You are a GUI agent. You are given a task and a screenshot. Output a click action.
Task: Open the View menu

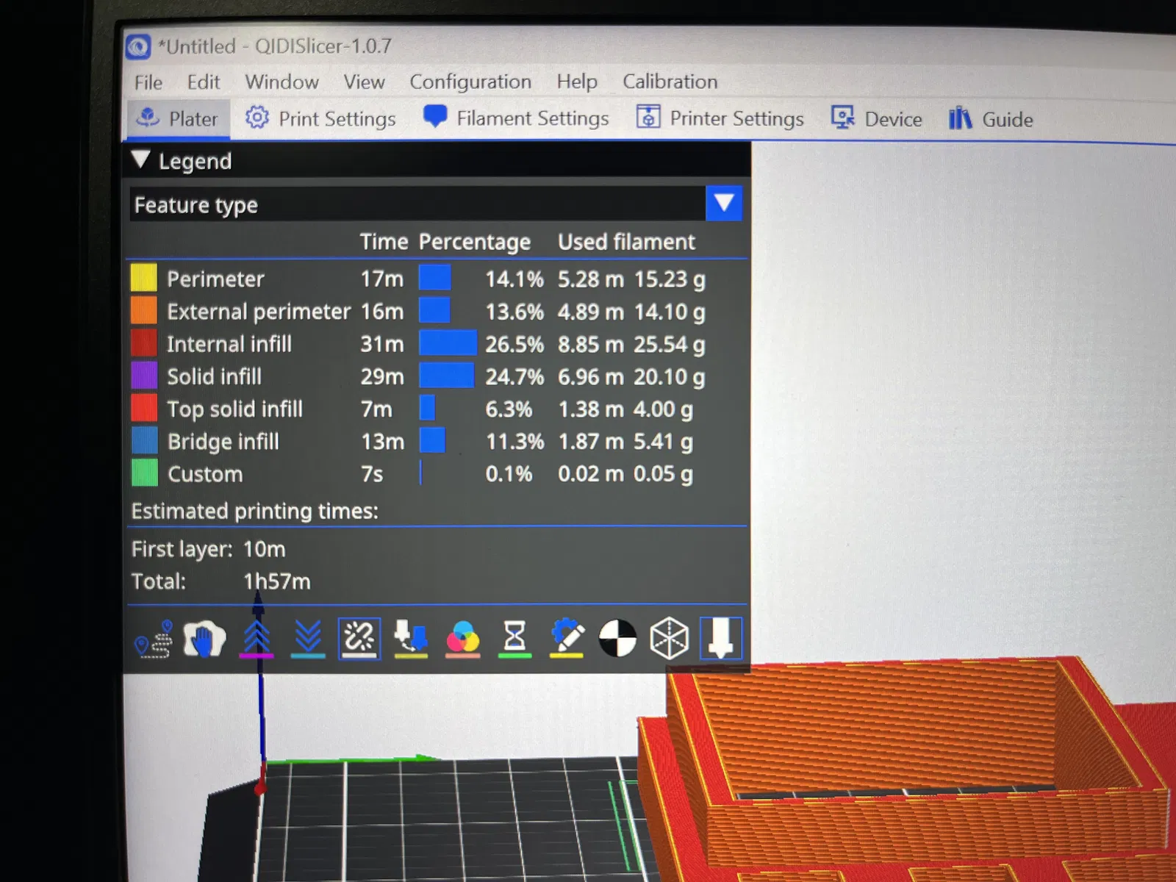(x=365, y=82)
